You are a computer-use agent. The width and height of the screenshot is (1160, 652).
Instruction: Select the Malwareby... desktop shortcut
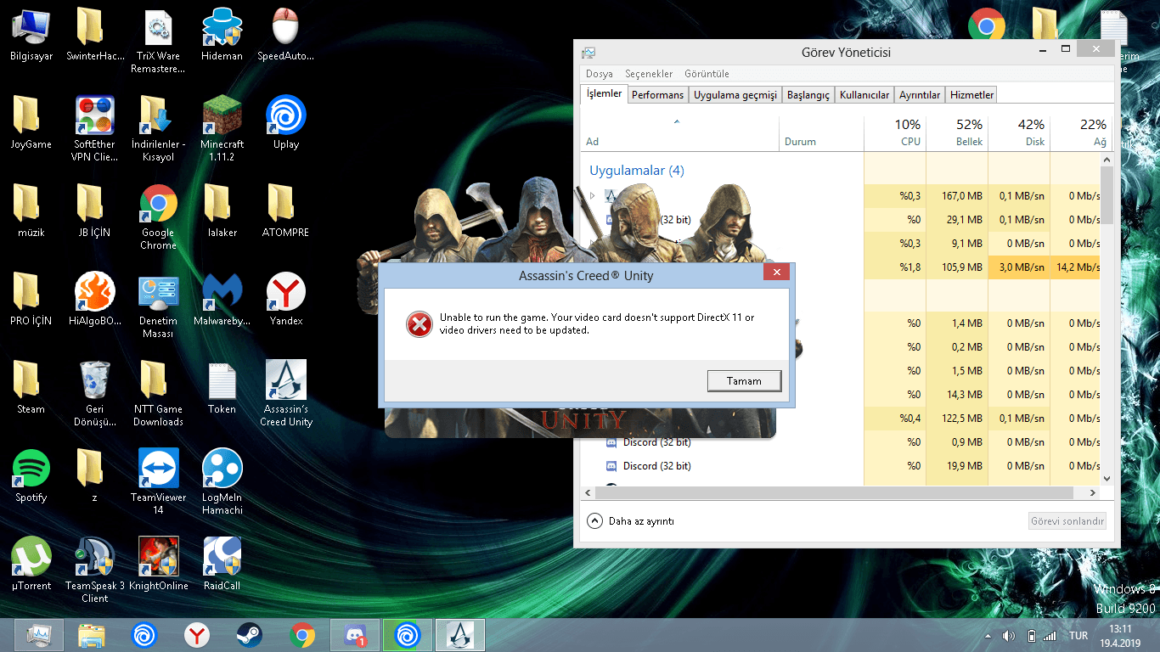click(222, 300)
